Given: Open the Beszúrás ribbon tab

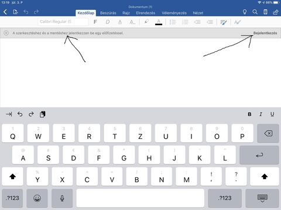Looking at the screenshot, I should 108,13.
